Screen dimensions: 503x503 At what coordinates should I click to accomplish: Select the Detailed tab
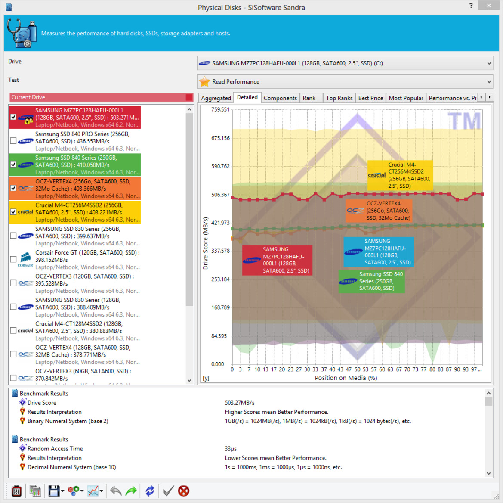tap(247, 97)
